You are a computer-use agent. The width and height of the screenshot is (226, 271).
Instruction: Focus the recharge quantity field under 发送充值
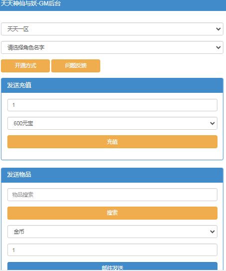coord(112,105)
